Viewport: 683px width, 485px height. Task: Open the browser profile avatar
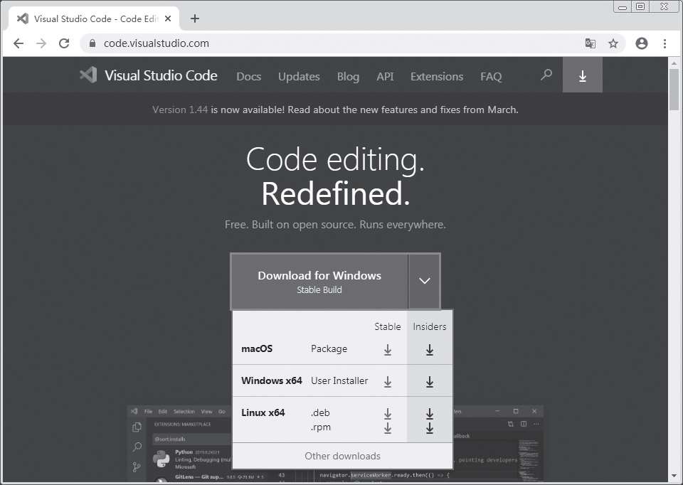[x=642, y=43]
